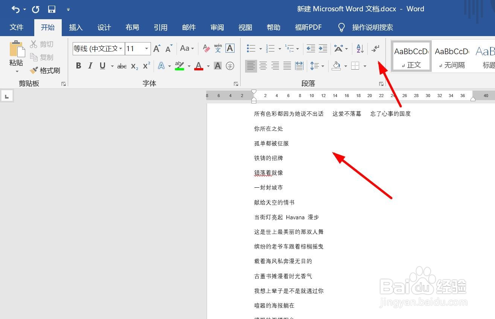Expand the font color arrow
Image resolution: width=495 pixels, height=319 pixels.
click(x=208, y=66)
